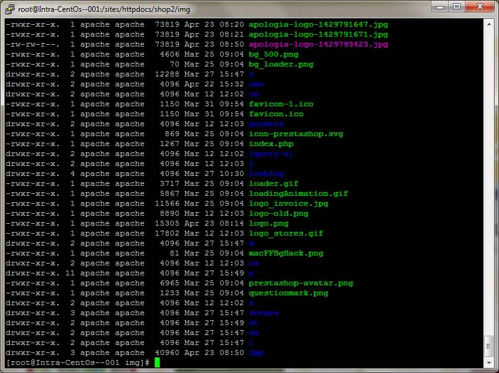Click the cms directory name

pyautogui.click(x=256, y=84)
